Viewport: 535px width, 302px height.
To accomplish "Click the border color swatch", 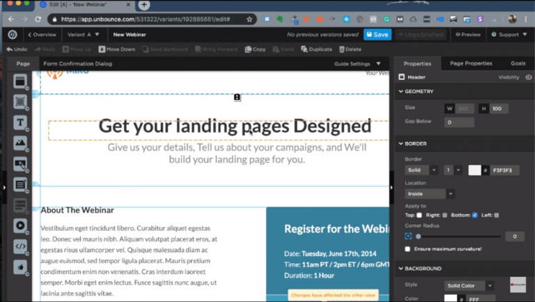I will point(474,170).
